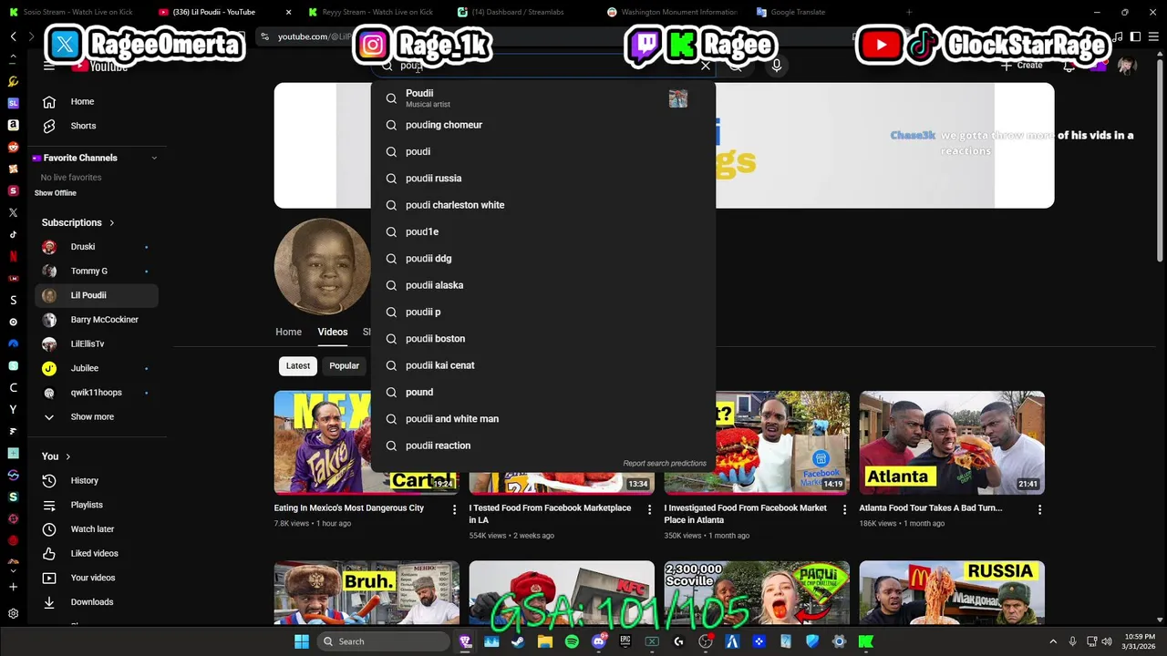
Task: Clear the search box with the X
Action: [706, 66]
